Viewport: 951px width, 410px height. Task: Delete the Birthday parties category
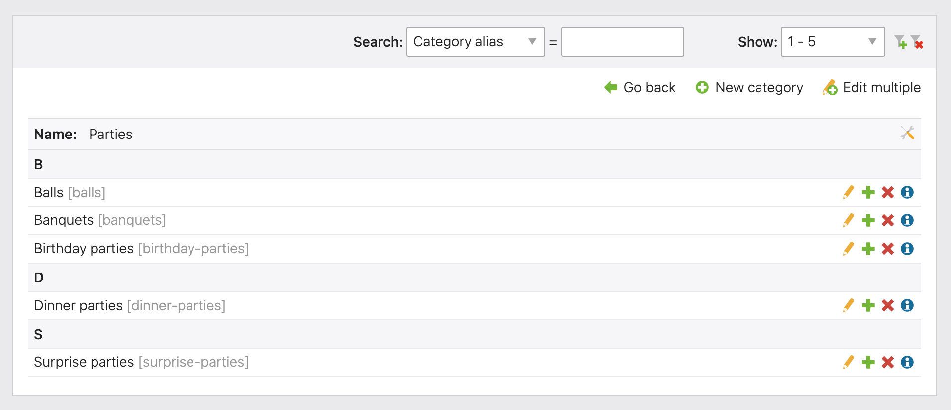click(x=888, y=249)
